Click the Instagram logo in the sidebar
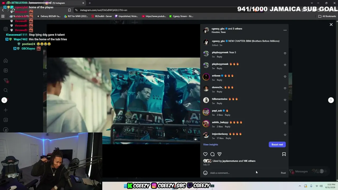 pyautogui.click(x=6, y=29)
